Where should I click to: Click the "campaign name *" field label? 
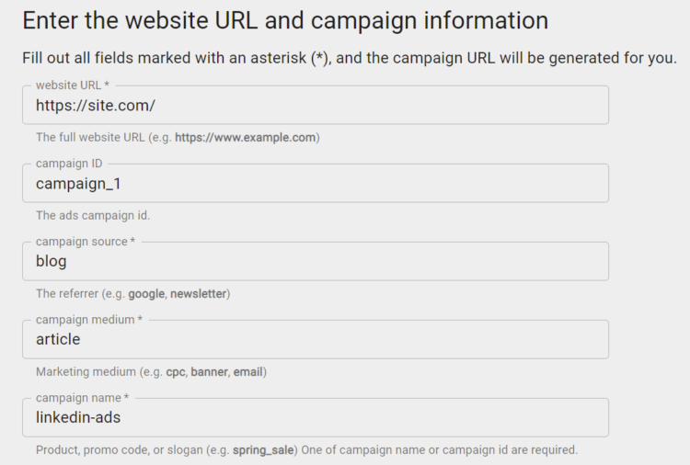(x=83, y=398)
